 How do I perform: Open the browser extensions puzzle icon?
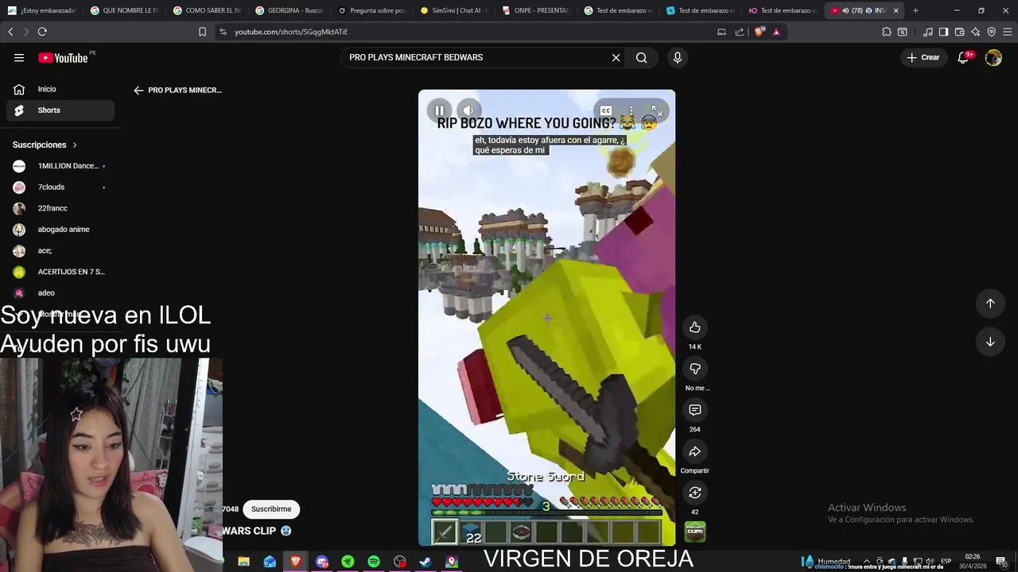pos(886,32)
